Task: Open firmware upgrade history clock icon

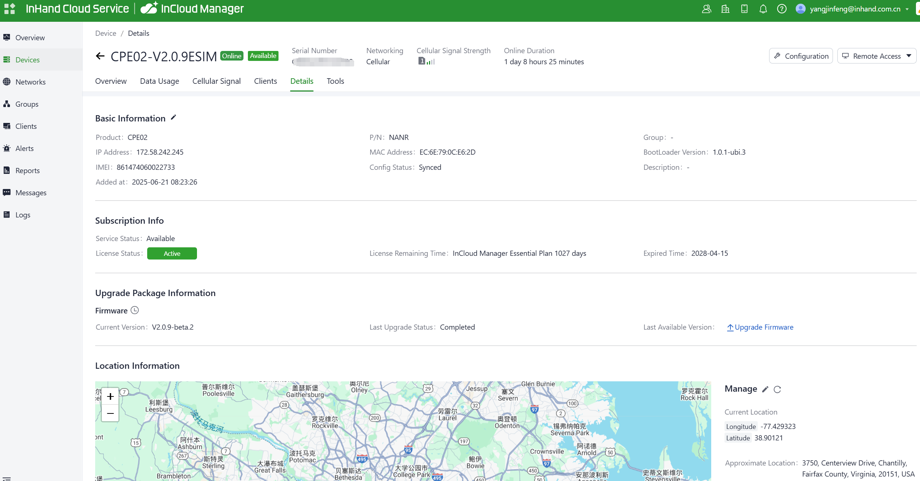Action: click(x=135, y=310)
